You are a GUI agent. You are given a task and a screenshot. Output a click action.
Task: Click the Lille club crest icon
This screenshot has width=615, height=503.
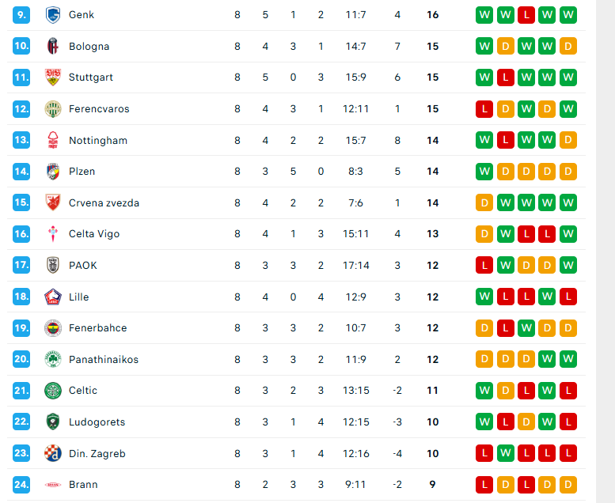pos(53,297)
